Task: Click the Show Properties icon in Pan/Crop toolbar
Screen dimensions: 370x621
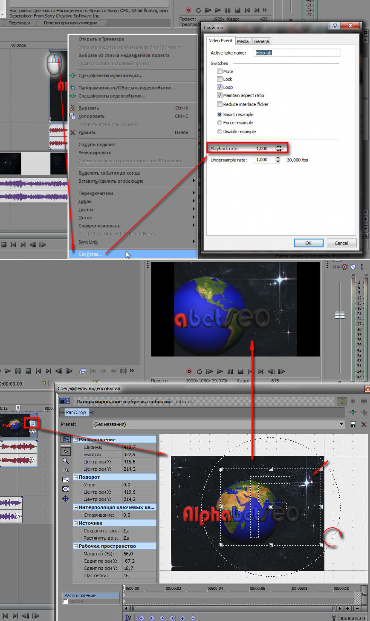Action: [x=66, y=439]
